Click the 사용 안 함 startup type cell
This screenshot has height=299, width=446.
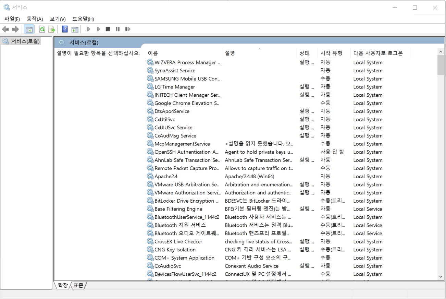point(332,152)
